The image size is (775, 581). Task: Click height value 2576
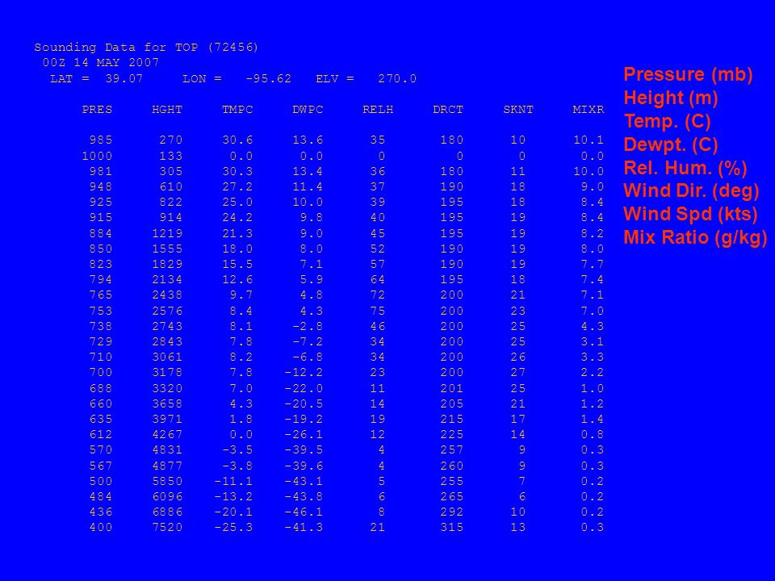pyautogui.click(x=167, y=311)
